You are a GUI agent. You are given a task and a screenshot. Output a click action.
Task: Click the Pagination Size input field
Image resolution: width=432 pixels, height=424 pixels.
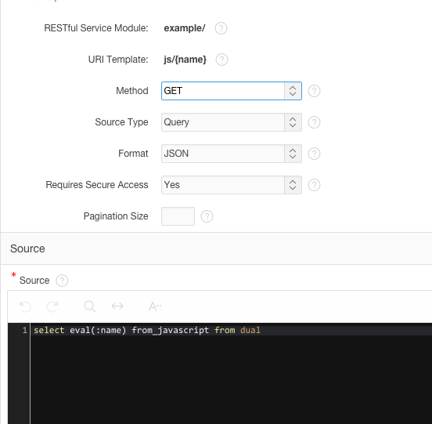click(178, 216)
